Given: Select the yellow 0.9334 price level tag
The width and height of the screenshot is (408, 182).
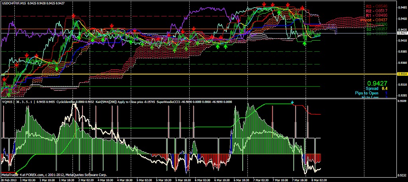Looking at the screenshot, I should tap(402, 74).
